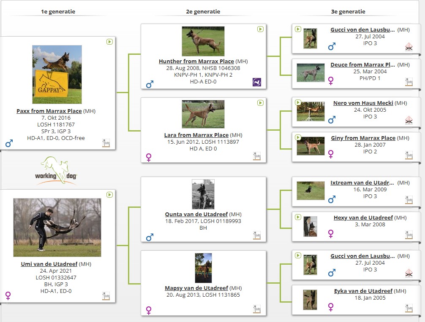Image resolution: width=425 pixels, height=322 pixels.
Task: Click the video play icon on Umi van de Utadreef card
Action: click(109, 195)
